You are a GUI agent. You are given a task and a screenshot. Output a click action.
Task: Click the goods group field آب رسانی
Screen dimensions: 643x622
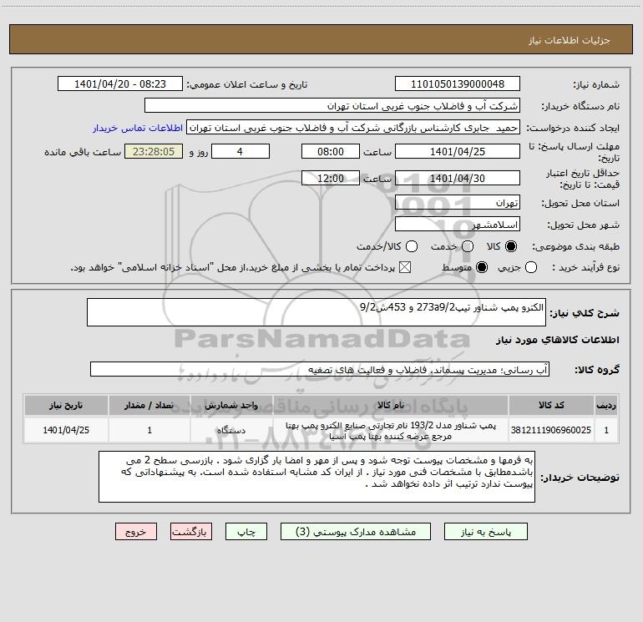(320, 369)
